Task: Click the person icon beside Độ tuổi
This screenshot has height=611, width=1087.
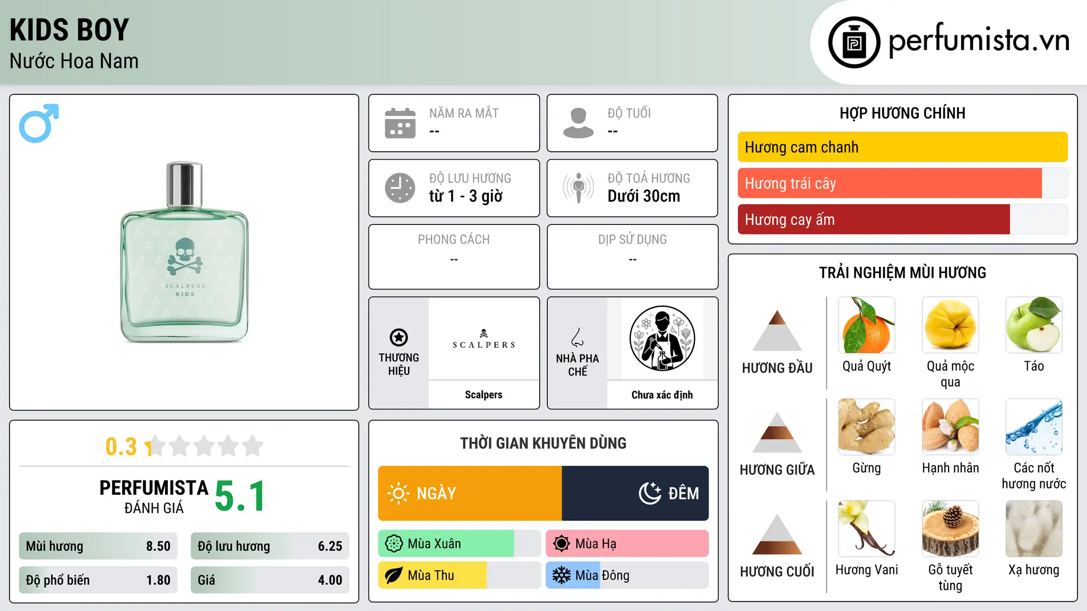Action: (x=579, y=123)
